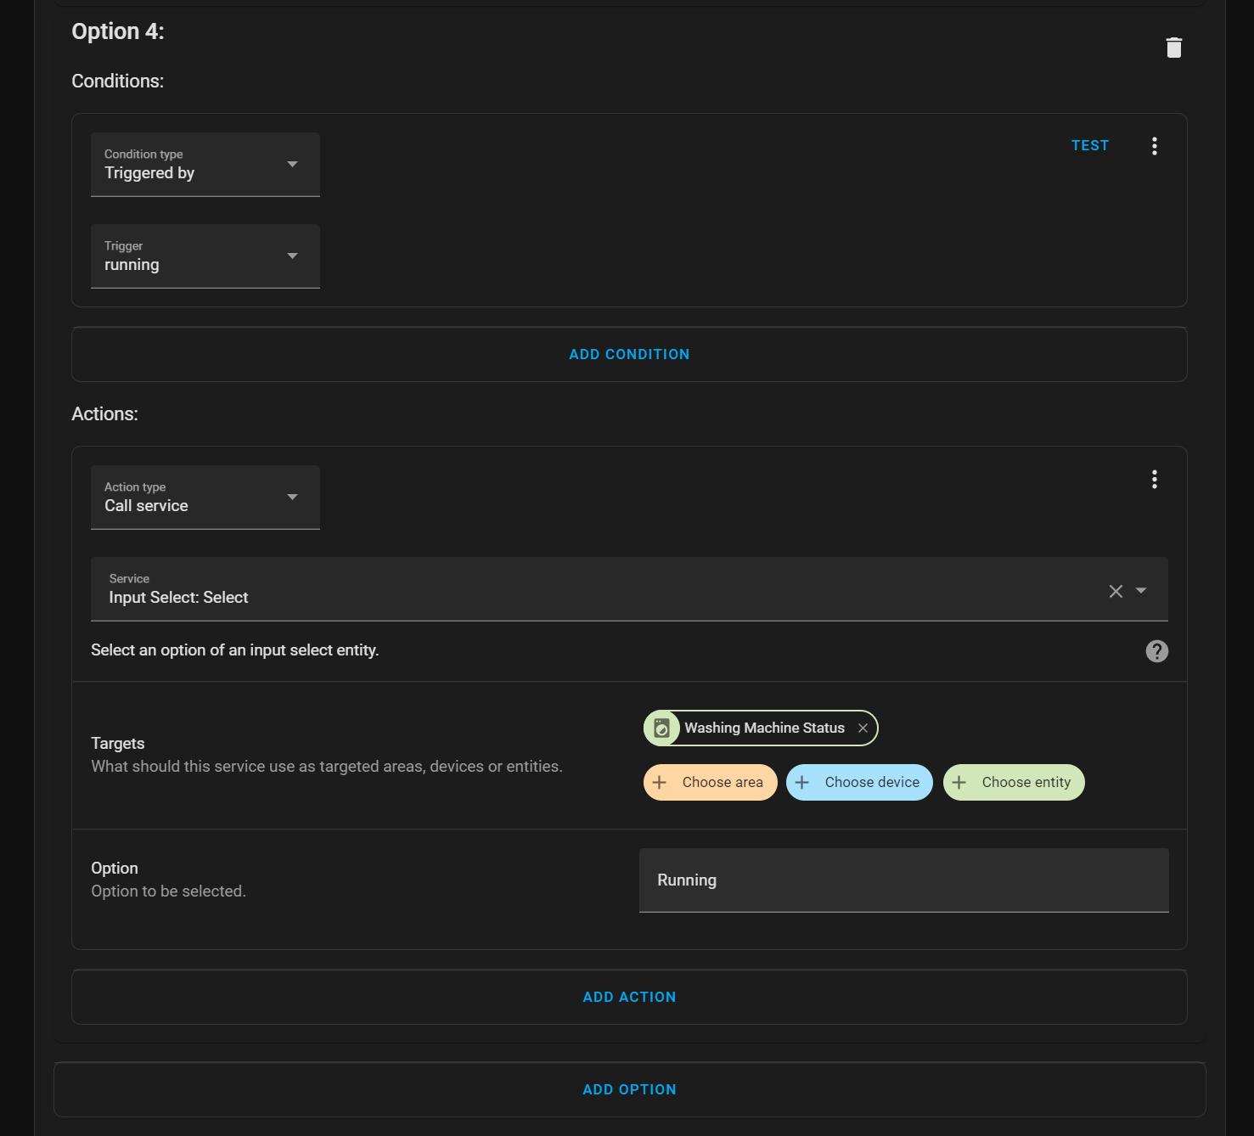The height and width of the screenshot is (1136, 1254).
Task: Click the 'Conditions:' heading text
Action: click(x=118, y=82)
